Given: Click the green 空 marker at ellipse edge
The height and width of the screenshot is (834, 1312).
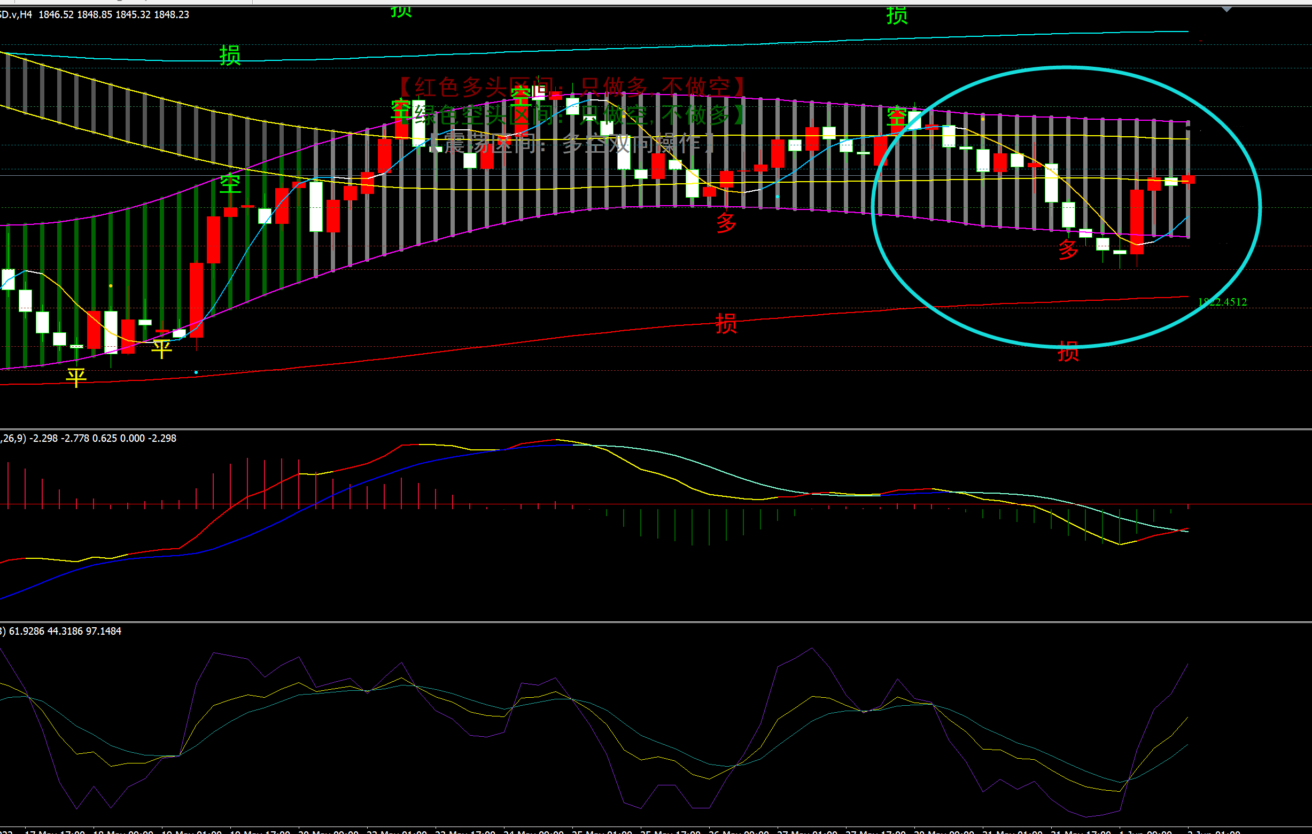Looking at the screenshot, I should pyautogui.click(x=896, y=116).
